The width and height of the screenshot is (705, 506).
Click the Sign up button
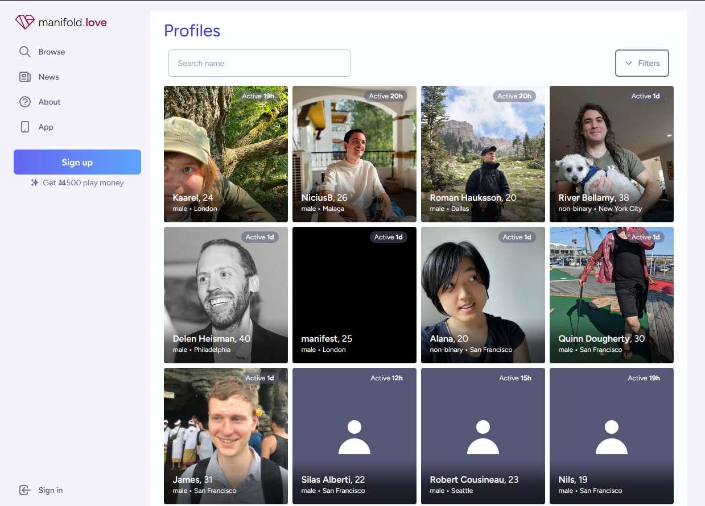(x=77, y=162)
